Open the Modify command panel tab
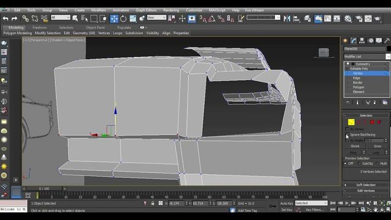Image resolution: width=391 pixels, height=220 pixels. [354, 41]
